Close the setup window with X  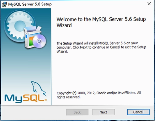click(x=149, y=4)
